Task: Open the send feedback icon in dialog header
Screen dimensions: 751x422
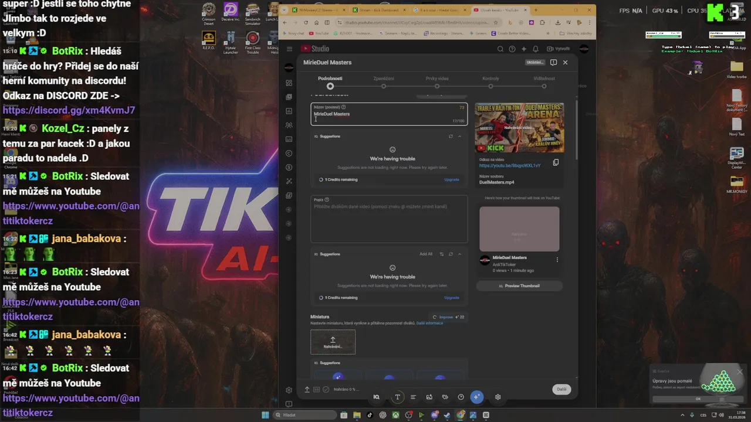Action: [553, 62]
